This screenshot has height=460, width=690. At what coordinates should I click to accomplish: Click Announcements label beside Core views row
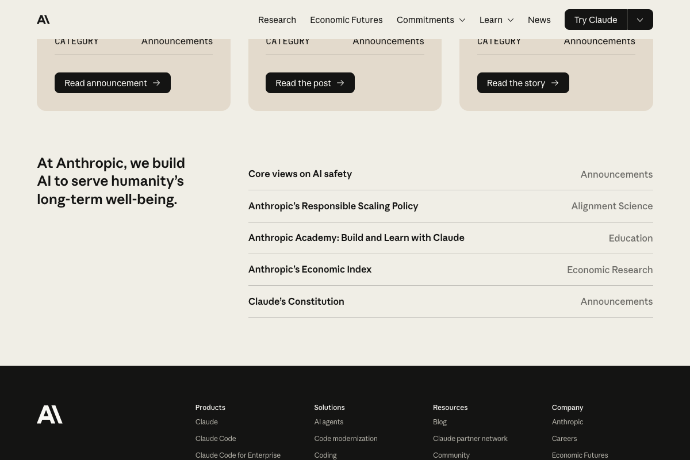click(x=616, y=174)
